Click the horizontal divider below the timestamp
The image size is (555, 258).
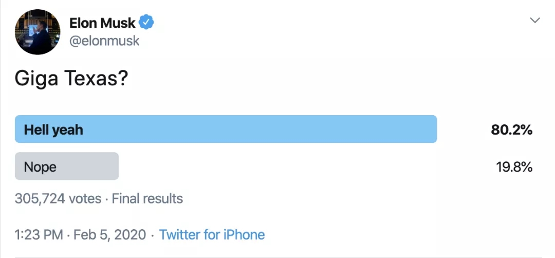277,256
